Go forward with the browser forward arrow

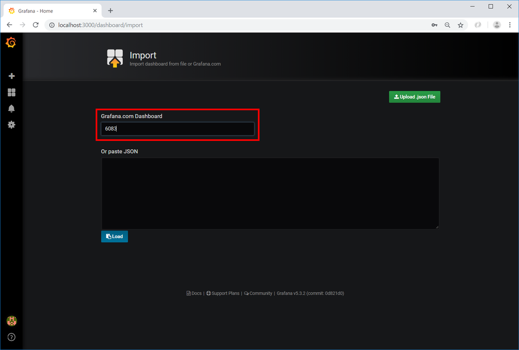click(x=22, y=25)
